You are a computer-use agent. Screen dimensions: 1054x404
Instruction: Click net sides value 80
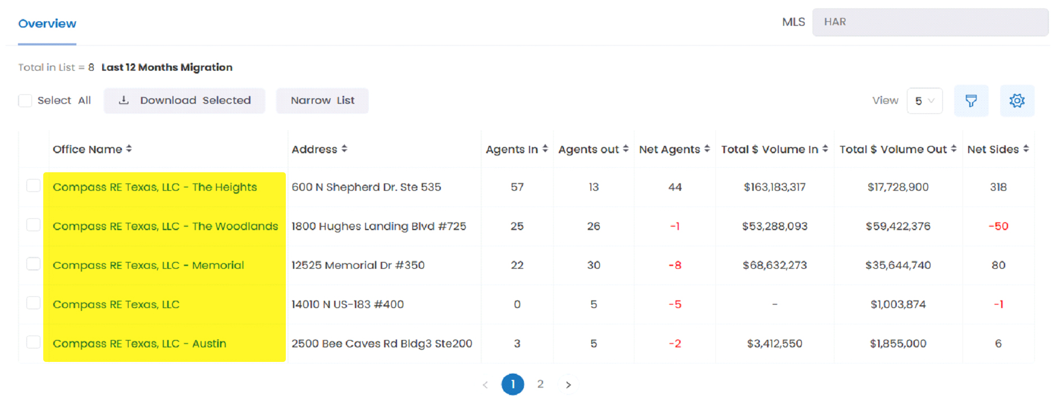pos(998,265)
